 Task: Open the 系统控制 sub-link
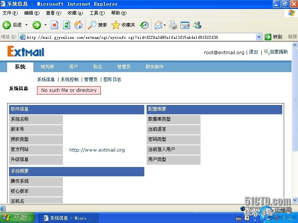tap(70, 80)
